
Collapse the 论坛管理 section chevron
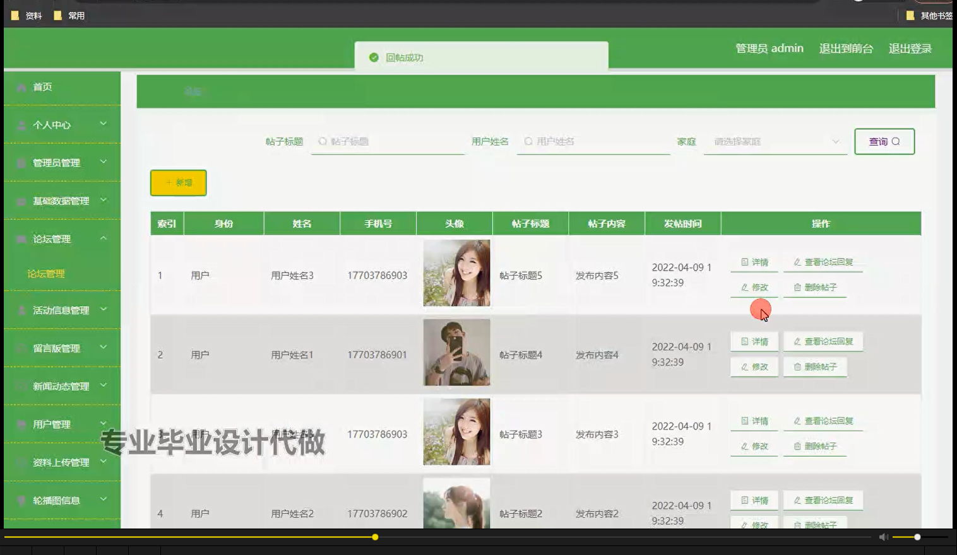(105, 239)
